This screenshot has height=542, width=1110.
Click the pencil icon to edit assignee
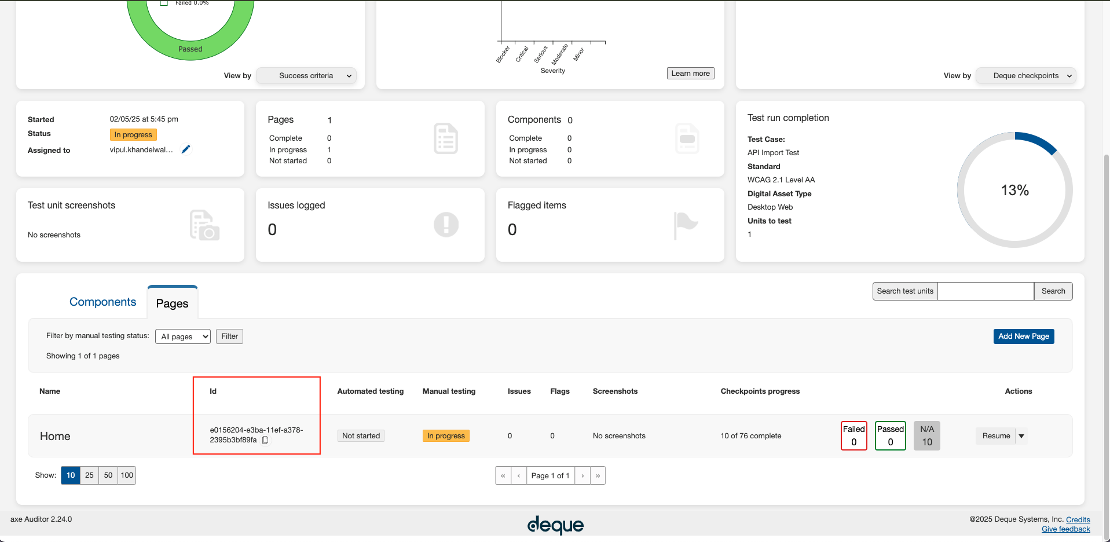click(x=186, y=149)
